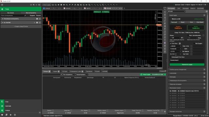Open the all directions filter dropdown
The image size is (209, 117).
[69, 74]
